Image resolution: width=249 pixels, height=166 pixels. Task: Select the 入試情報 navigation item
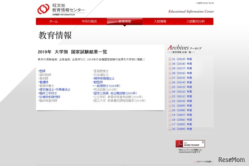[160, 21]
